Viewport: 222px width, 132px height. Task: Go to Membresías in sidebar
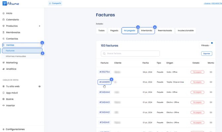point(13,32)
